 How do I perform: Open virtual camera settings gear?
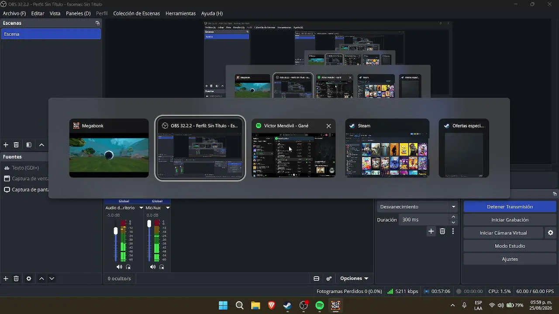coord(551,233)
